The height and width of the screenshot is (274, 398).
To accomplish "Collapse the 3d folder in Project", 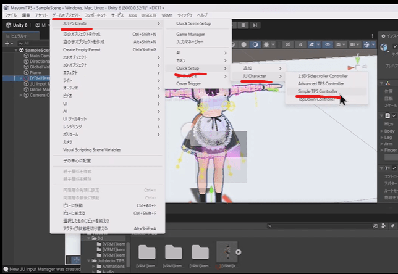I will [x=88, y=238].
